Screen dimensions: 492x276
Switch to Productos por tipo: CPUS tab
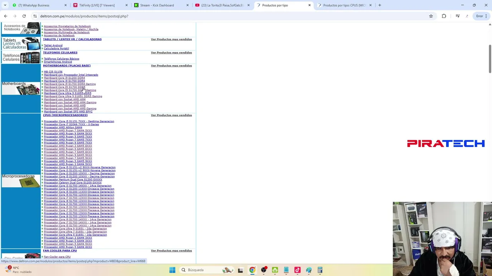tap(344, 5)
